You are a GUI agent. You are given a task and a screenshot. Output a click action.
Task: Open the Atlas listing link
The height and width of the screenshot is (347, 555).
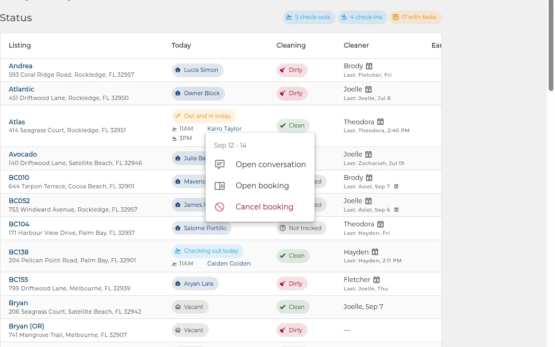[x=17, y=122]
